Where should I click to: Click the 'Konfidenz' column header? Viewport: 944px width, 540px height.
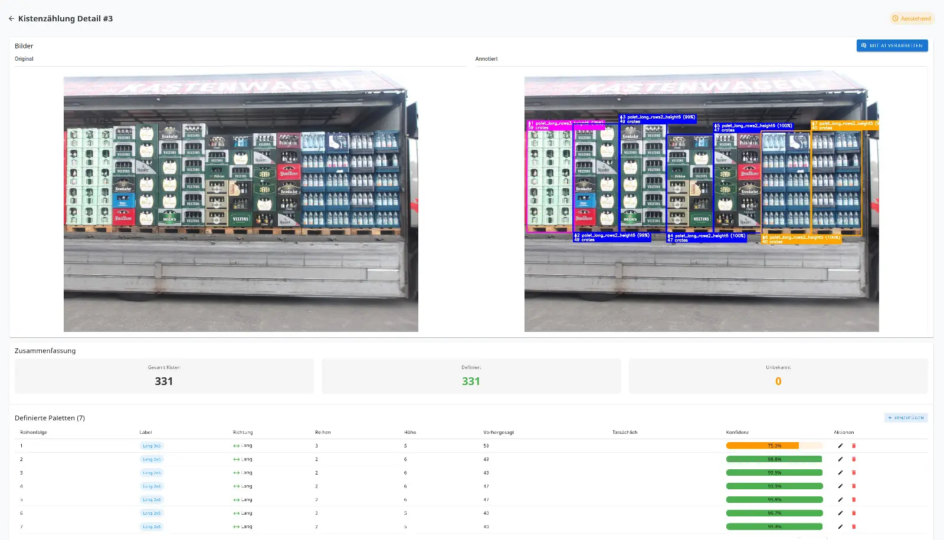tap(737, 432)
